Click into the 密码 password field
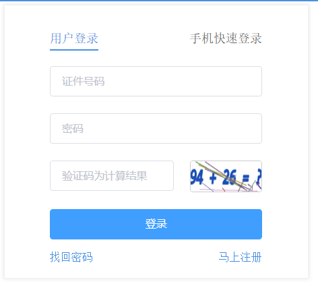 [x=156, y=128]
